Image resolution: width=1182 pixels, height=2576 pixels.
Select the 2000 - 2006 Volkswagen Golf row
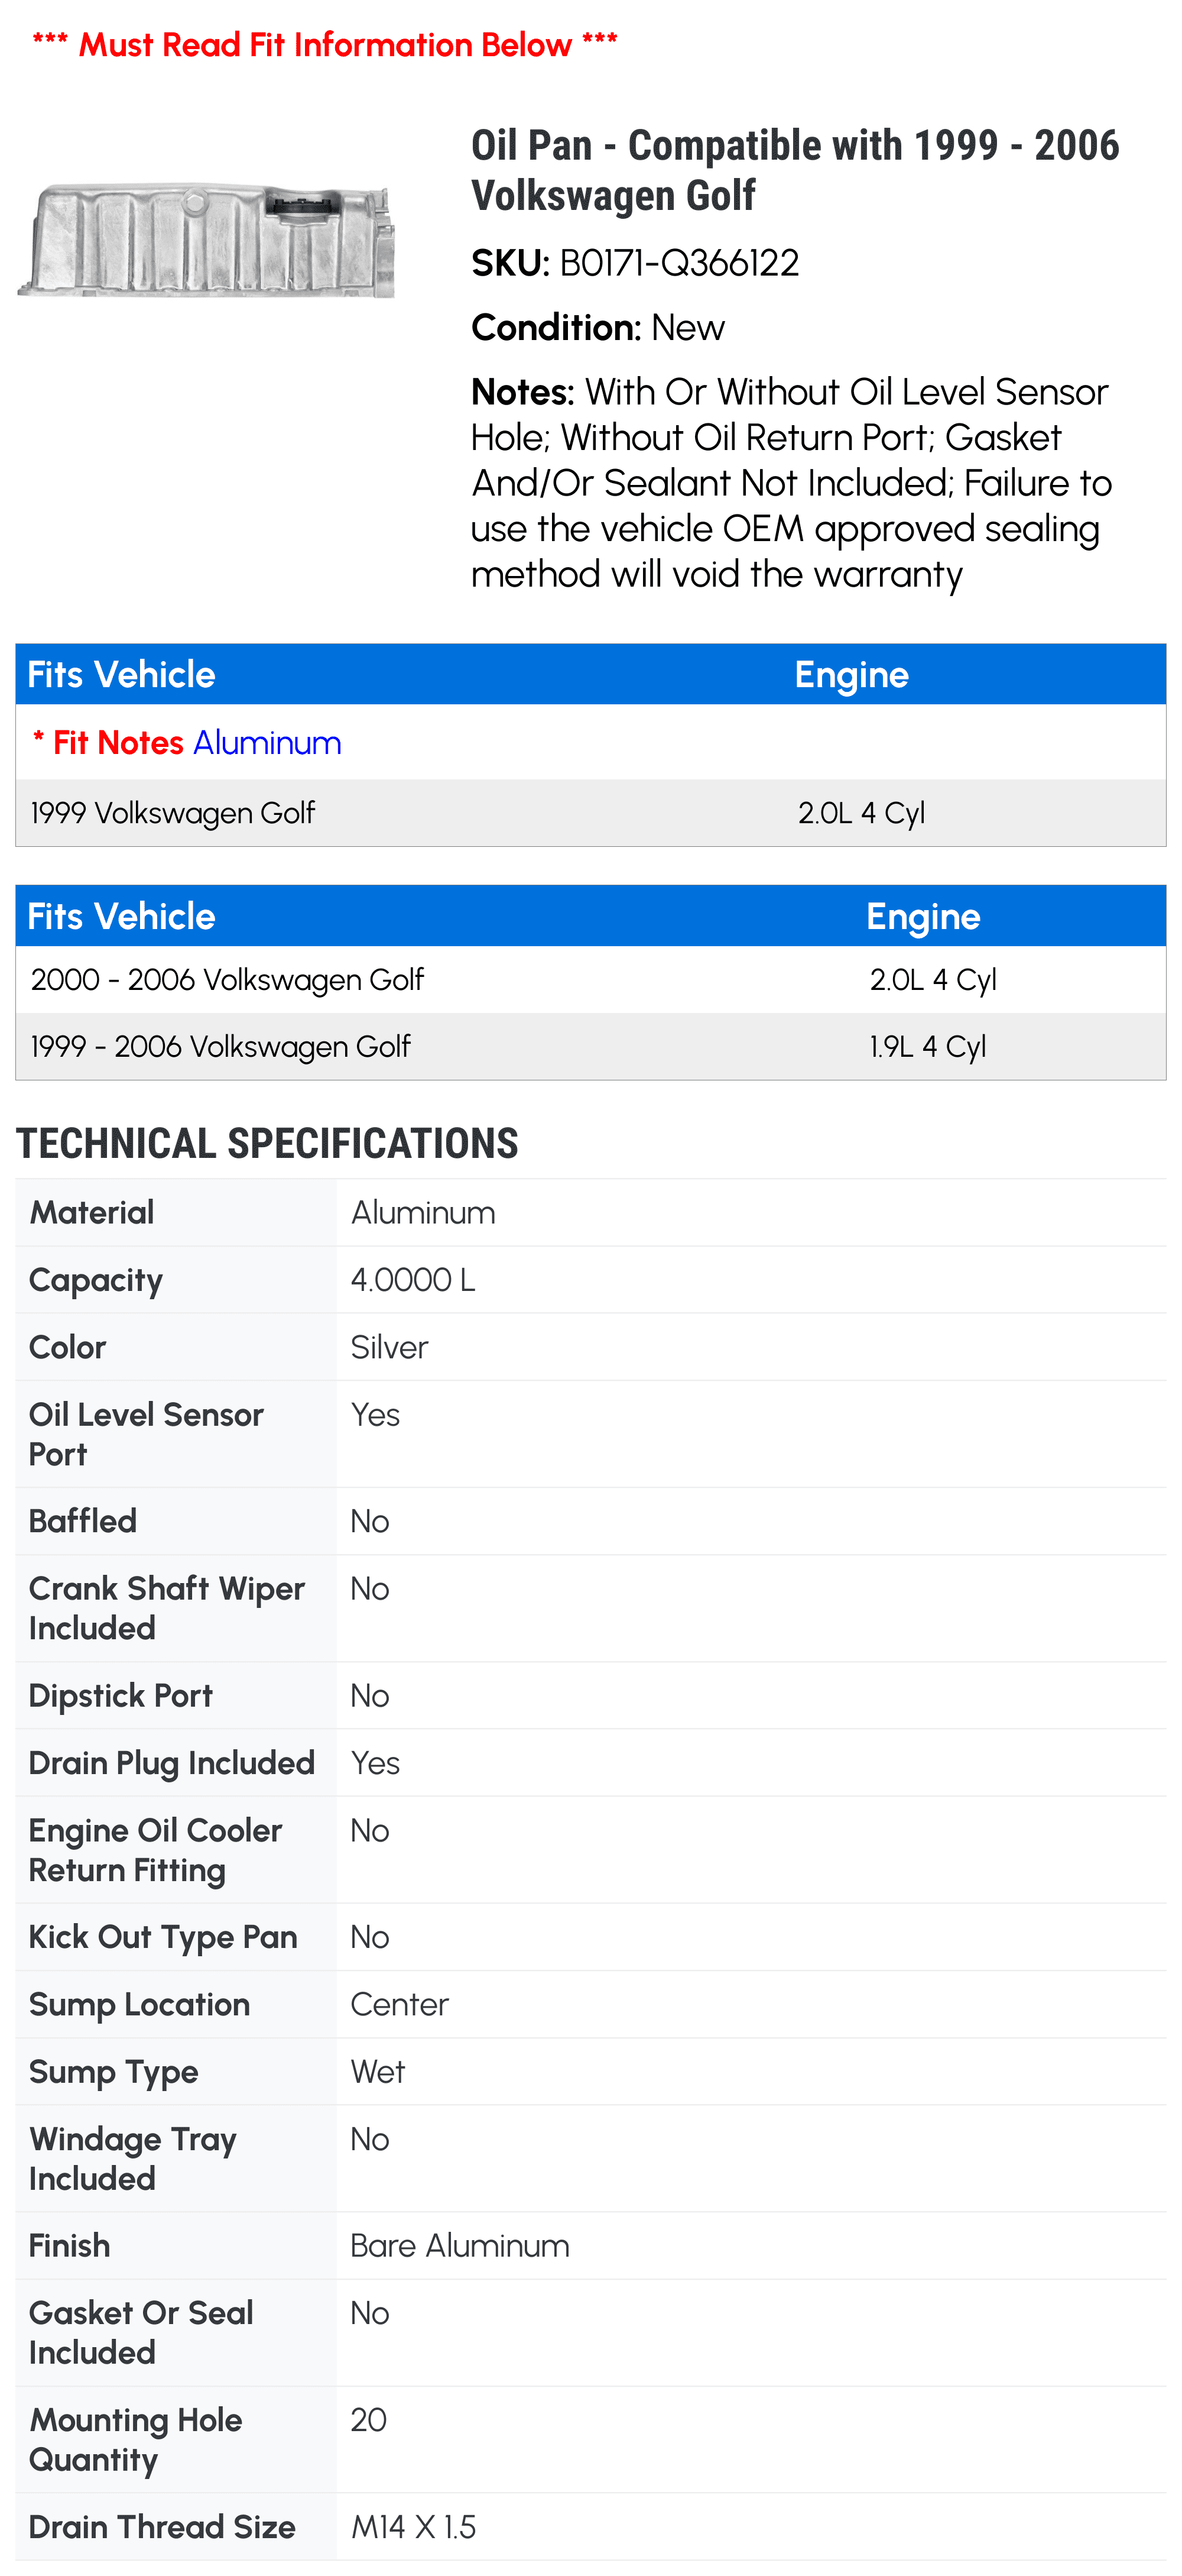point(590,980)
